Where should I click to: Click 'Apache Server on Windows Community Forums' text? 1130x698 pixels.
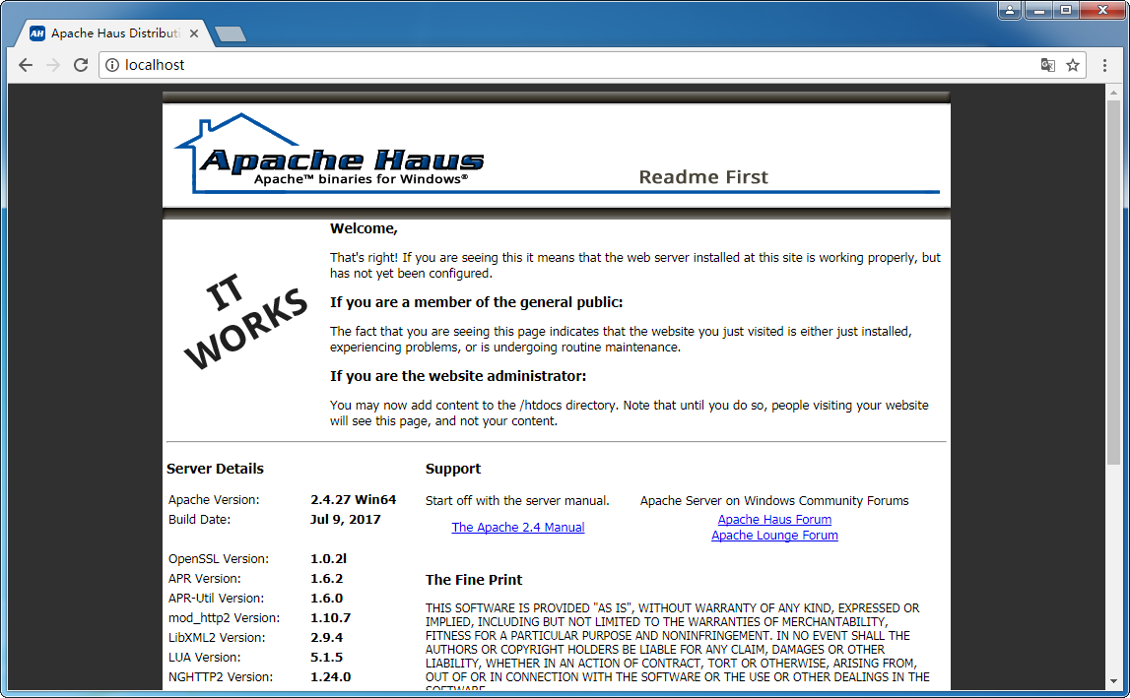pos(774,501)
